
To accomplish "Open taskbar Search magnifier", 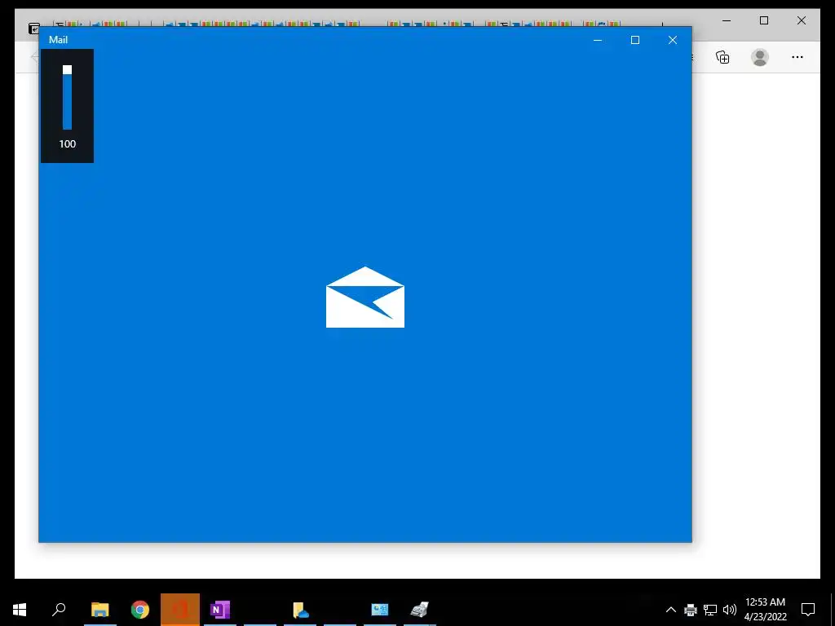I will pyautogui.click(x=59, y=610).
